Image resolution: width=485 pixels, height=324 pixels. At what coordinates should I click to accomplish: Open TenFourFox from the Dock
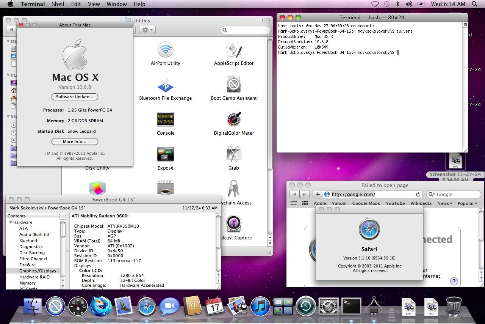click(x=101, y=306)
